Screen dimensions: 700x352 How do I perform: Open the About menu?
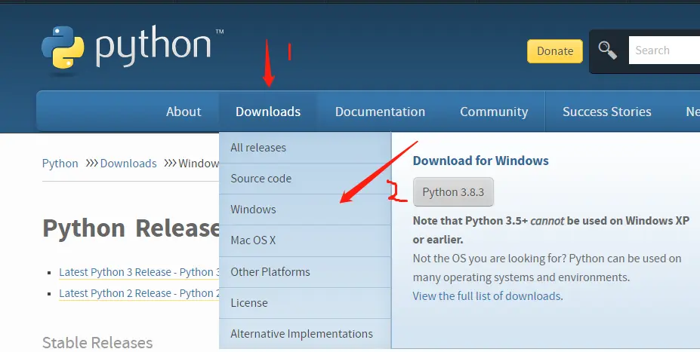coord(183,112)
